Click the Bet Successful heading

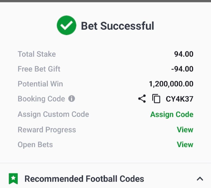(x=117, y=26)
